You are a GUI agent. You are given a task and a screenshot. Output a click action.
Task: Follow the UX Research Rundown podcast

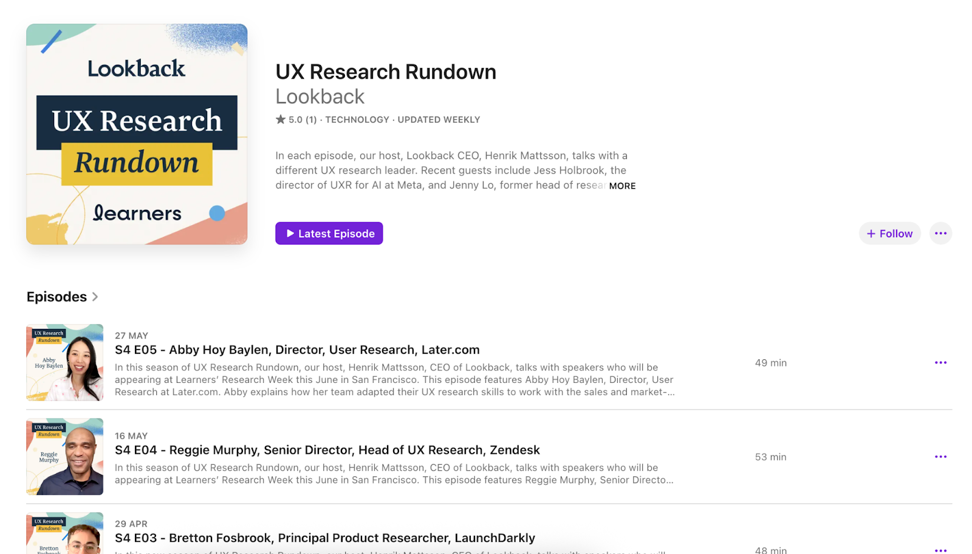click(889, 234)
